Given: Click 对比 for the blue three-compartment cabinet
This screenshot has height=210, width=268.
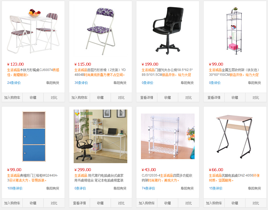Looking at the screenshot, I should click(x=54, y=203).
